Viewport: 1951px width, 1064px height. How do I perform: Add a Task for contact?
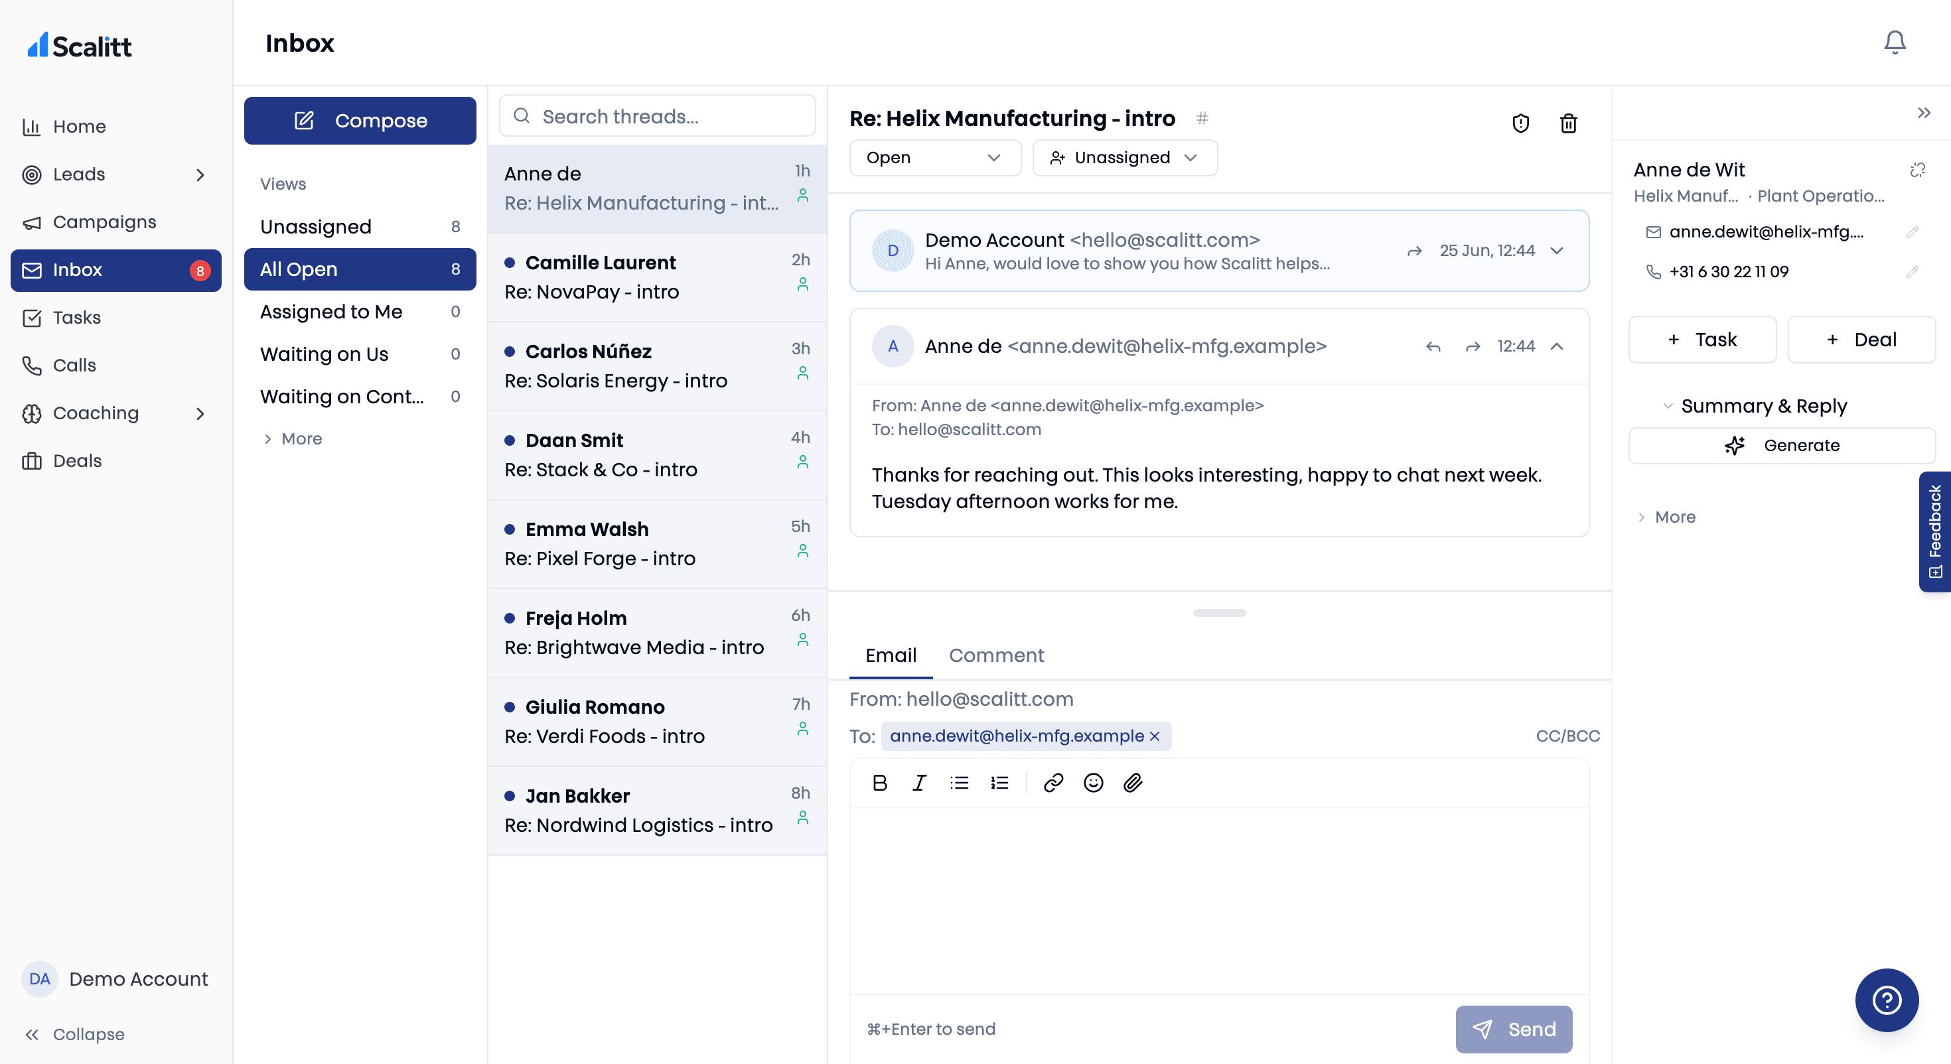pos(1702,339)
